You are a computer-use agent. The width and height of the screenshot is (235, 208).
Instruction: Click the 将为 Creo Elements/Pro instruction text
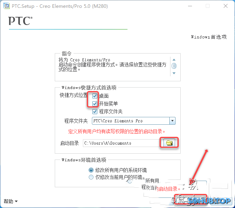click(x=84, y=60)
